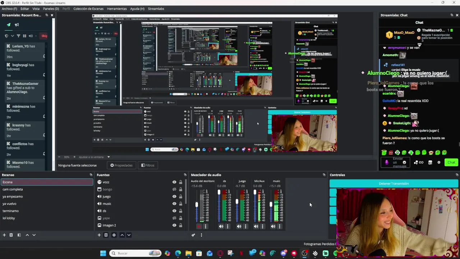Remove selected source with trash icon

[106, 235]
